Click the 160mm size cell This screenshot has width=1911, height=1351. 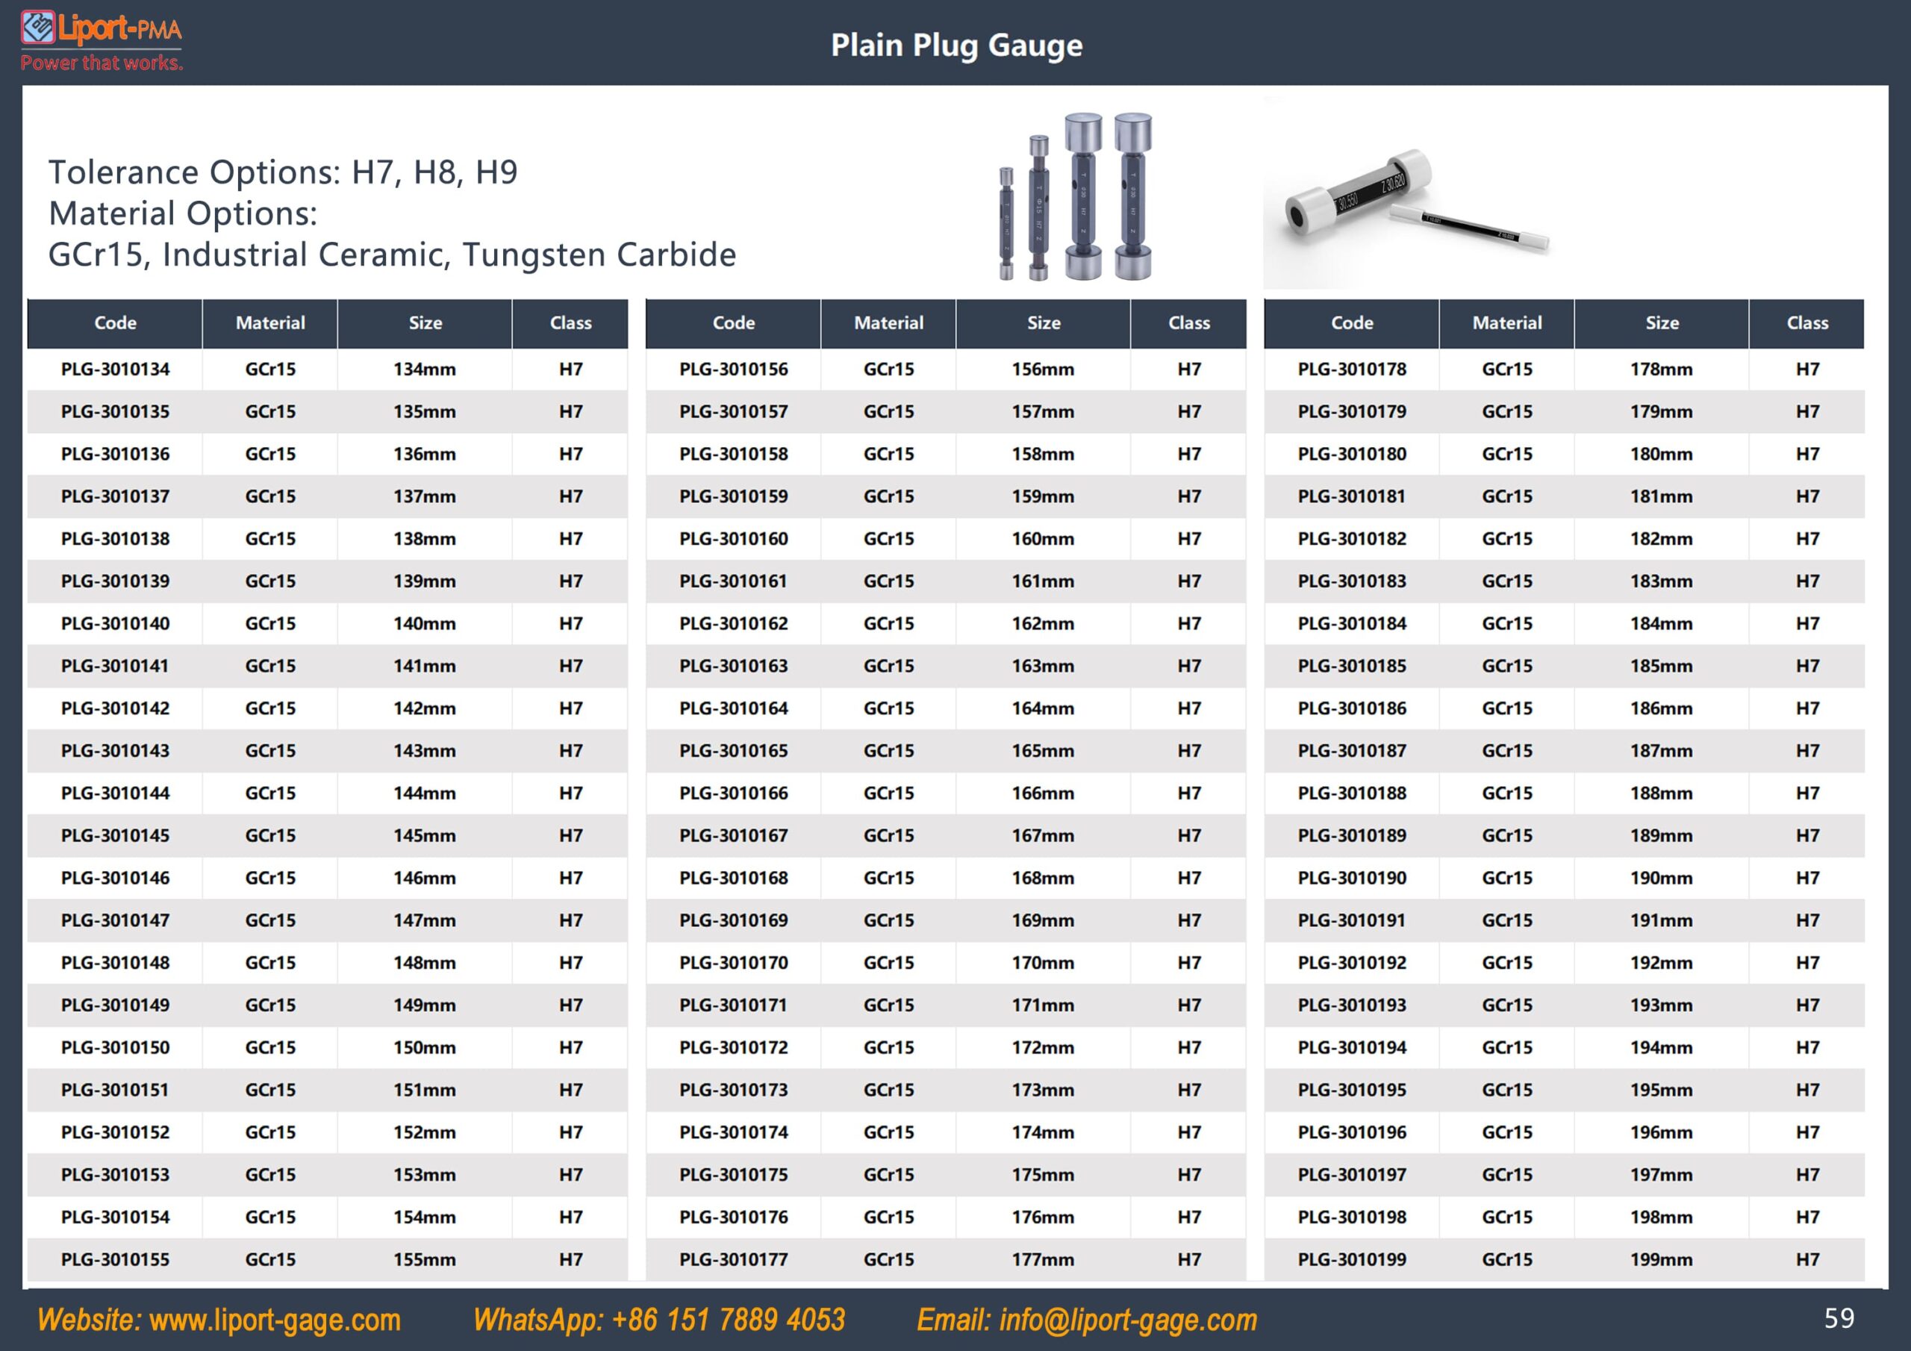[x=1043, y=540]
